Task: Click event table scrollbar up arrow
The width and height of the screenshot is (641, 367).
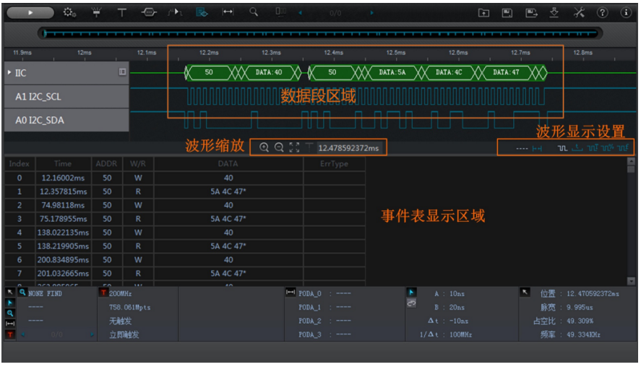Action: [x=631, y=161]
